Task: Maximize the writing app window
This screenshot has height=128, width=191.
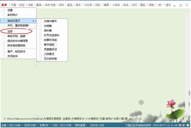Action: tap(180, 5)
